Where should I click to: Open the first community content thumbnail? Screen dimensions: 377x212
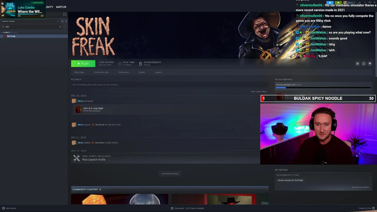[x=120, y=199]
